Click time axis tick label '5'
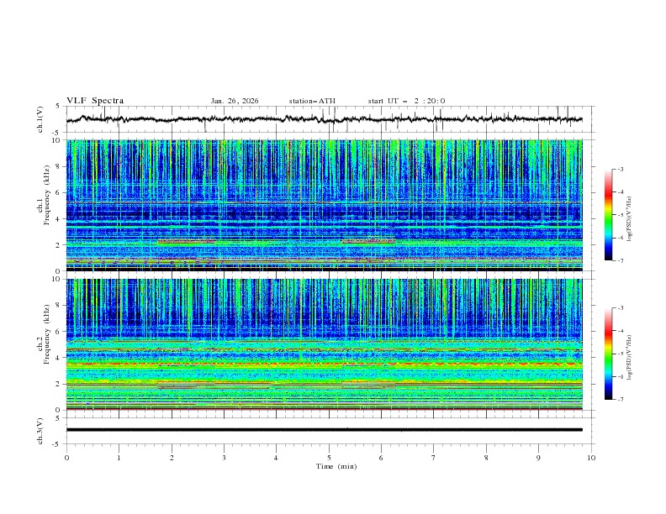Screen dimensions: 666x514 329,458
